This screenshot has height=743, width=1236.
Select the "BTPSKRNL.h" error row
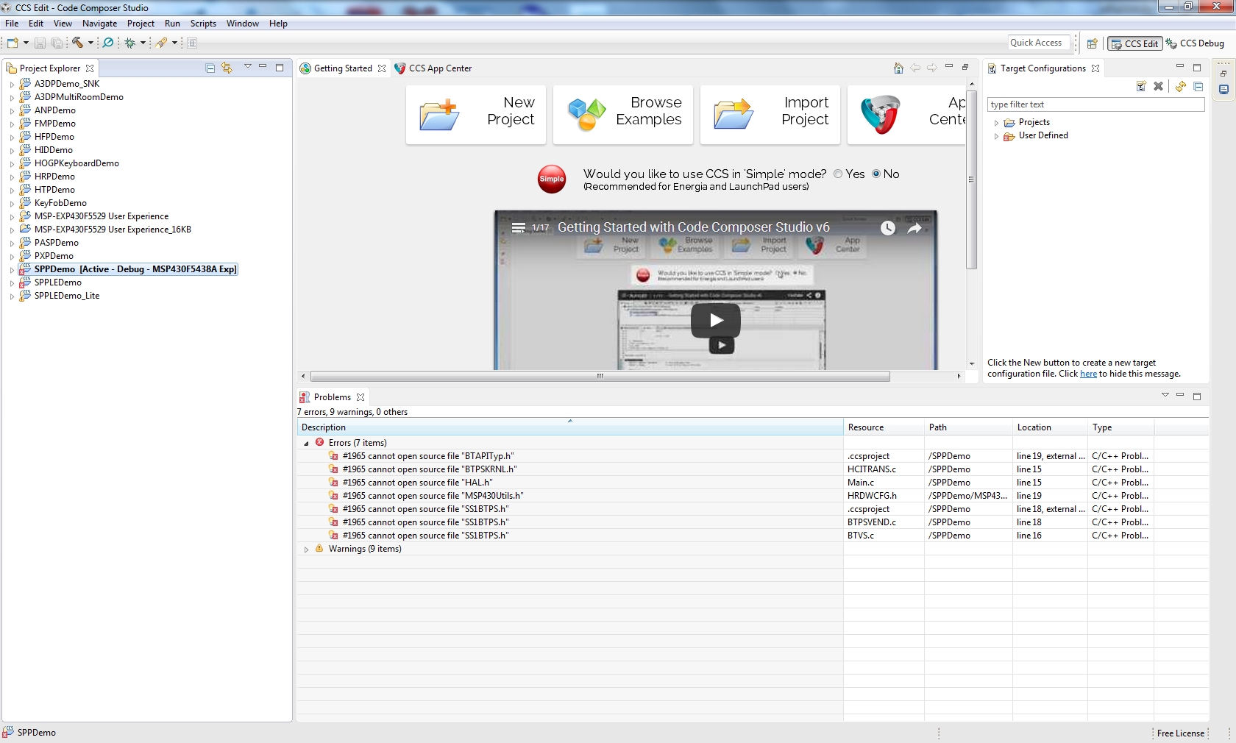pyautogui.click(x=753, y=469)
